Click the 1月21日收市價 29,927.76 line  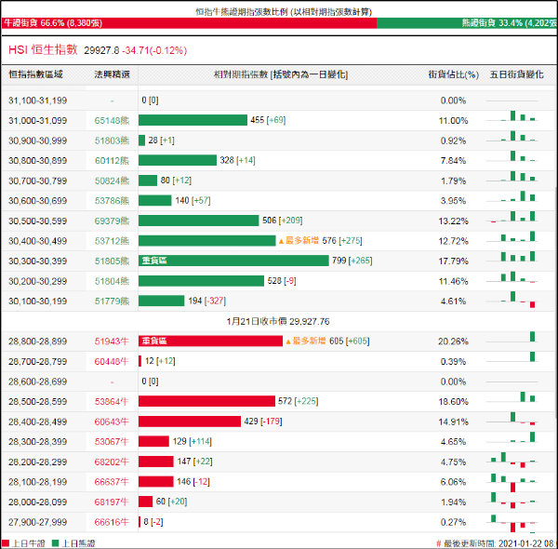pyautogui.click(x=278, y=322)
